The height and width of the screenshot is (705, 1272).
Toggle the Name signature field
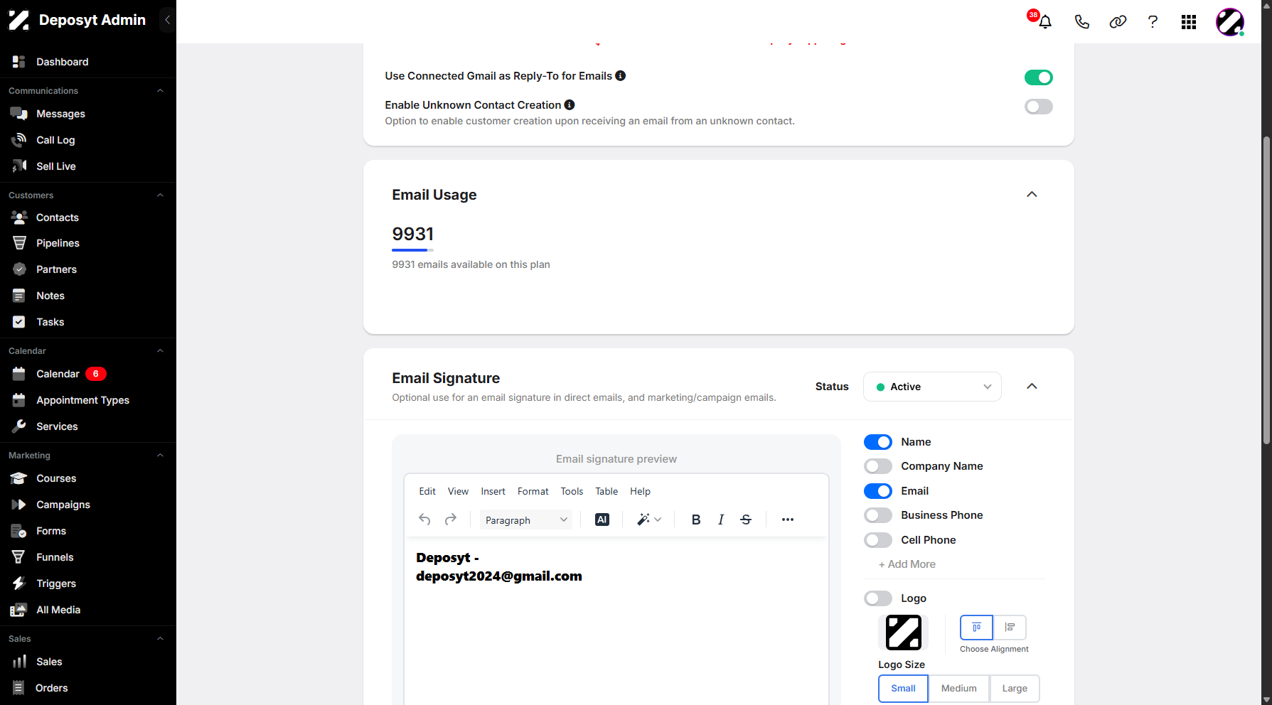coord(878,442)
